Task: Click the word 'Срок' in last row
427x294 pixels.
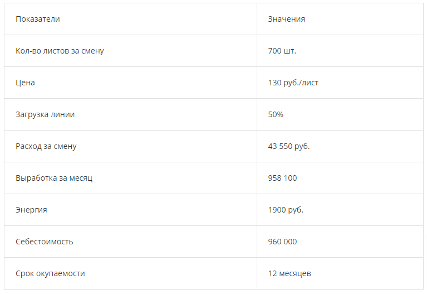Action: click(x=24, y=273)
